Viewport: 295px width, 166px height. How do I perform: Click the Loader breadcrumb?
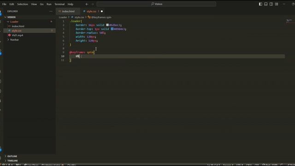tap(63, 17)
